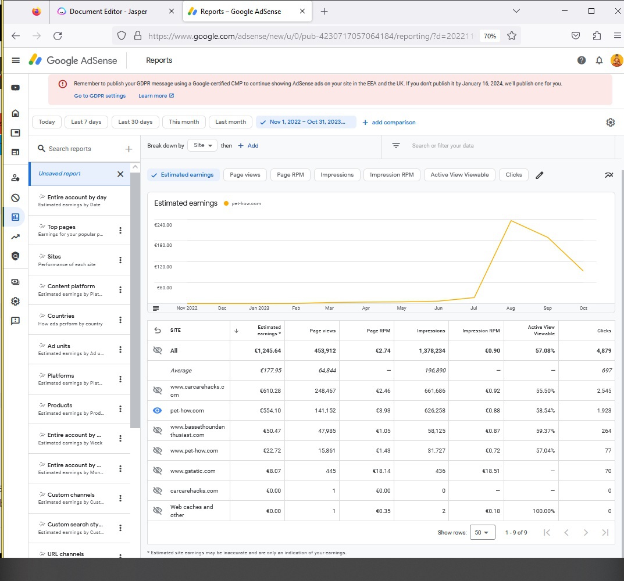
Task: Create a new report with the plus button
Action: 129,149
